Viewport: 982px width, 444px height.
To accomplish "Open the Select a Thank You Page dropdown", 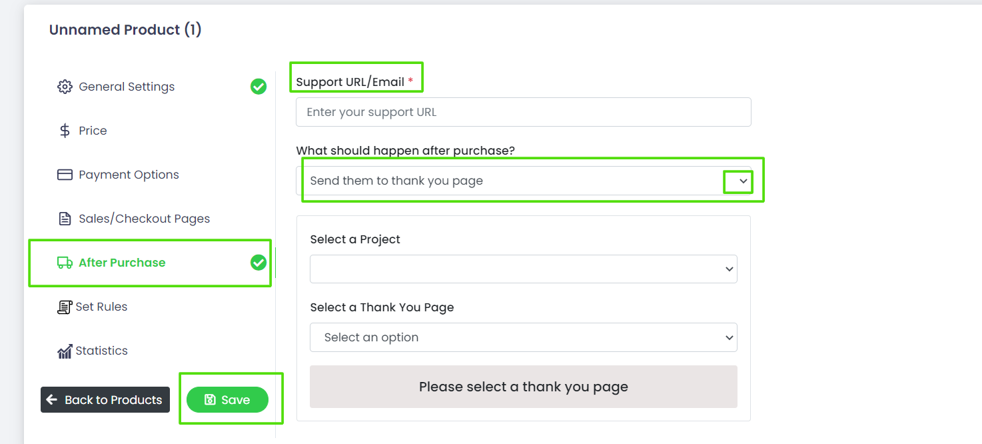I will [524, 337].
